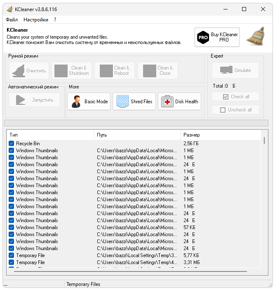The width and height of the screenshot is (275, 290).
Task: Click Total :0 Б label
Action: coord(224,86)
